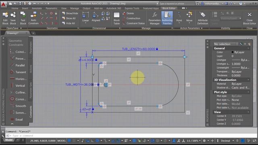This screenshot has width=258, height=145.
Task: Select the Symmetric constraint tool
Action: (18, 113)
